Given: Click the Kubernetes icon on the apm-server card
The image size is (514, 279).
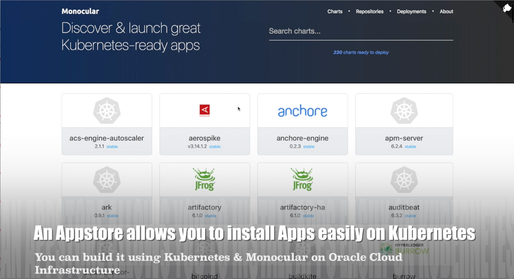Looking at the screenshot, I should (404, 110).
